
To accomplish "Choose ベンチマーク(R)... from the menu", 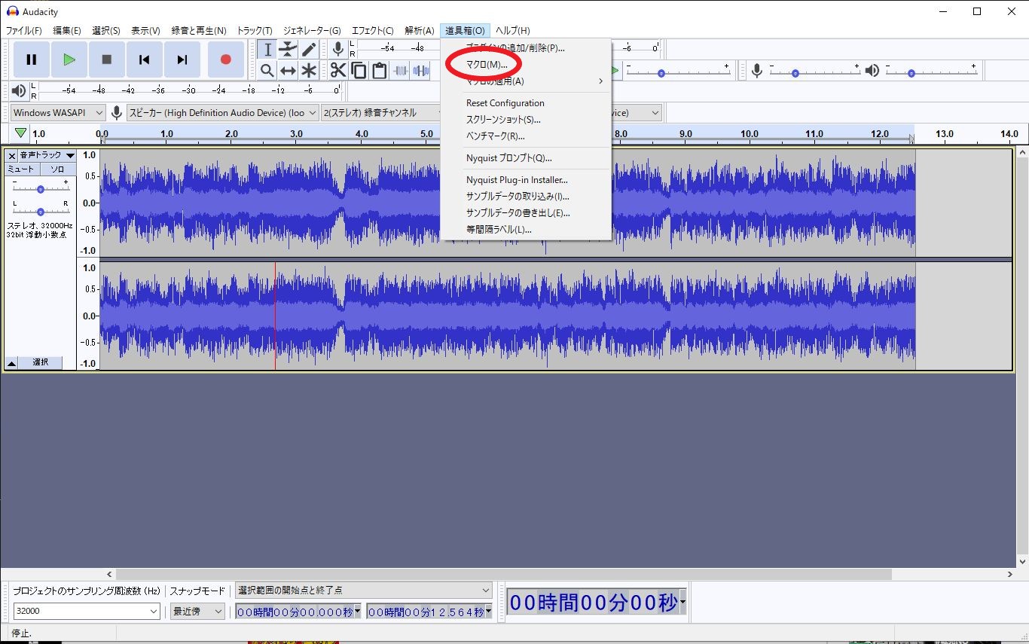I will point(526,136).
